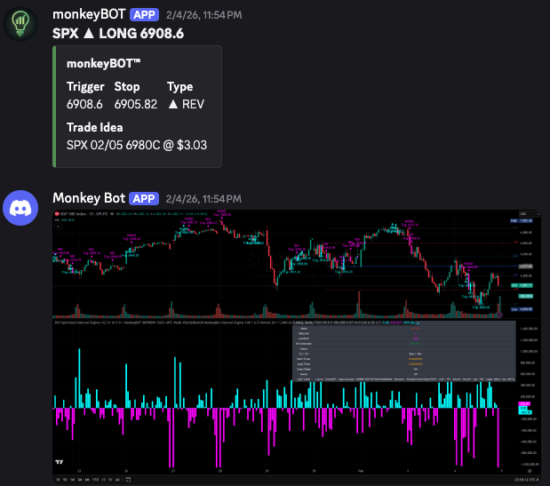Click the SPX 02/05 6980C trade idea text
The width and height of the screenshot is (550, 486).
[x=137, y=145]
